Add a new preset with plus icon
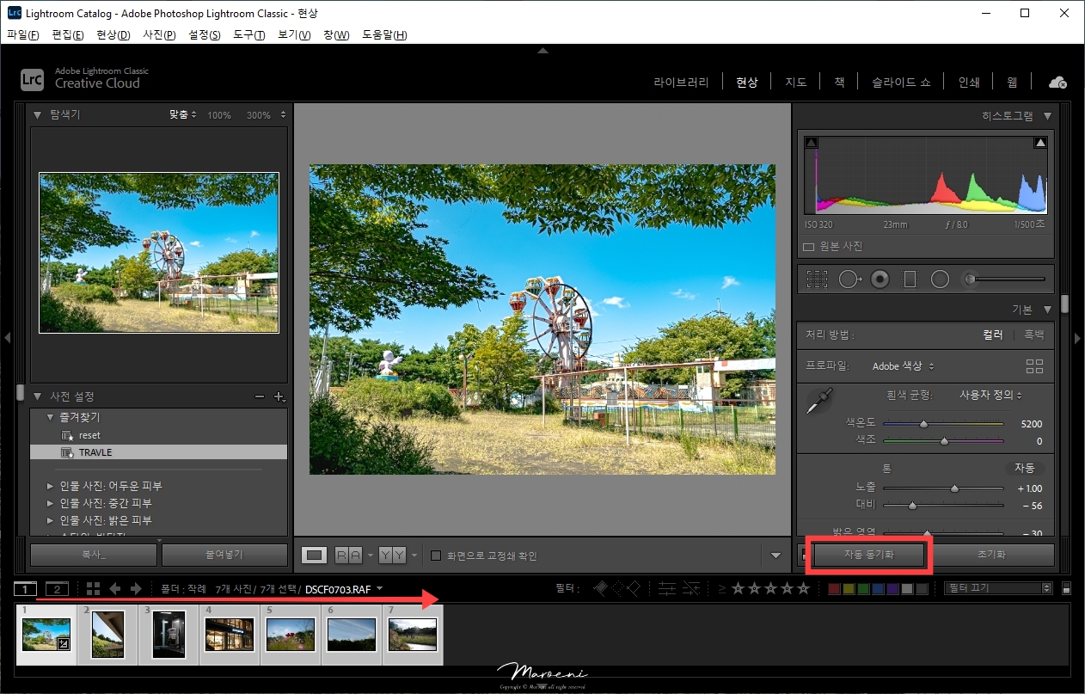 (279, 396)
